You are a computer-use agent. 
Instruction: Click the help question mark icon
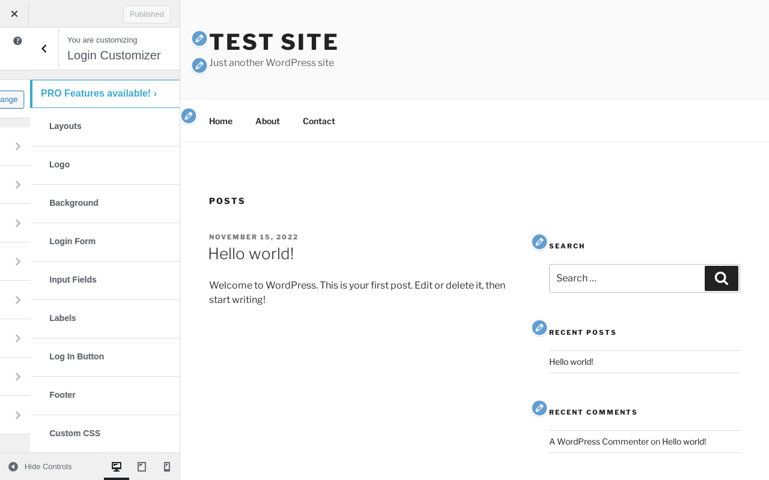(x=17, y=41)
